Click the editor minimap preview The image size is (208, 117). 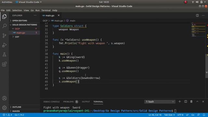(198, 30)
